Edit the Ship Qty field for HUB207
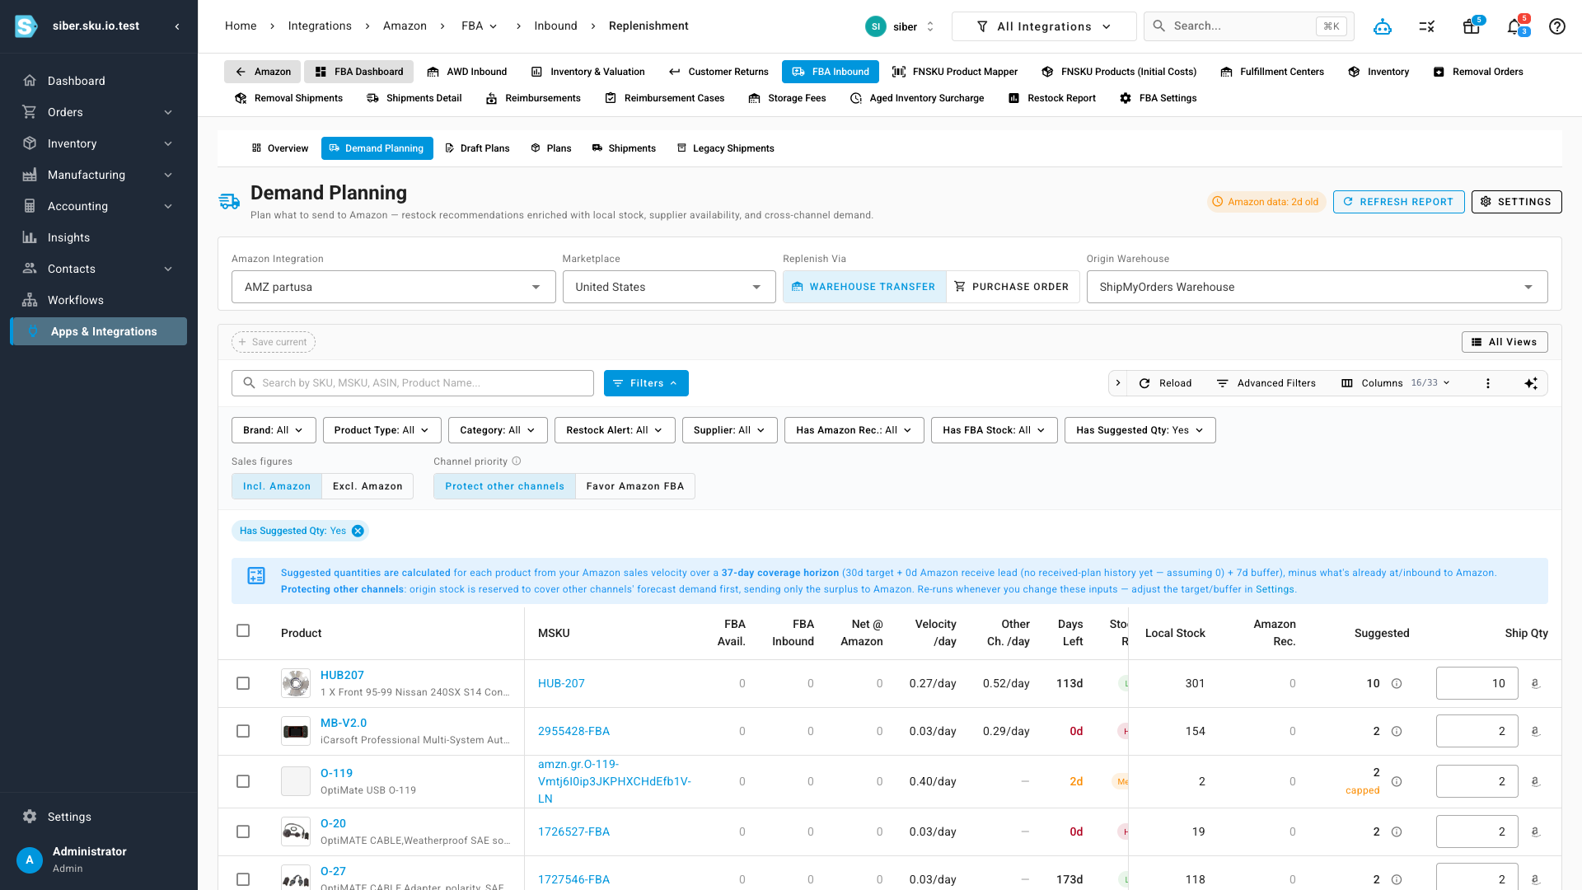 click(1477, 683)
